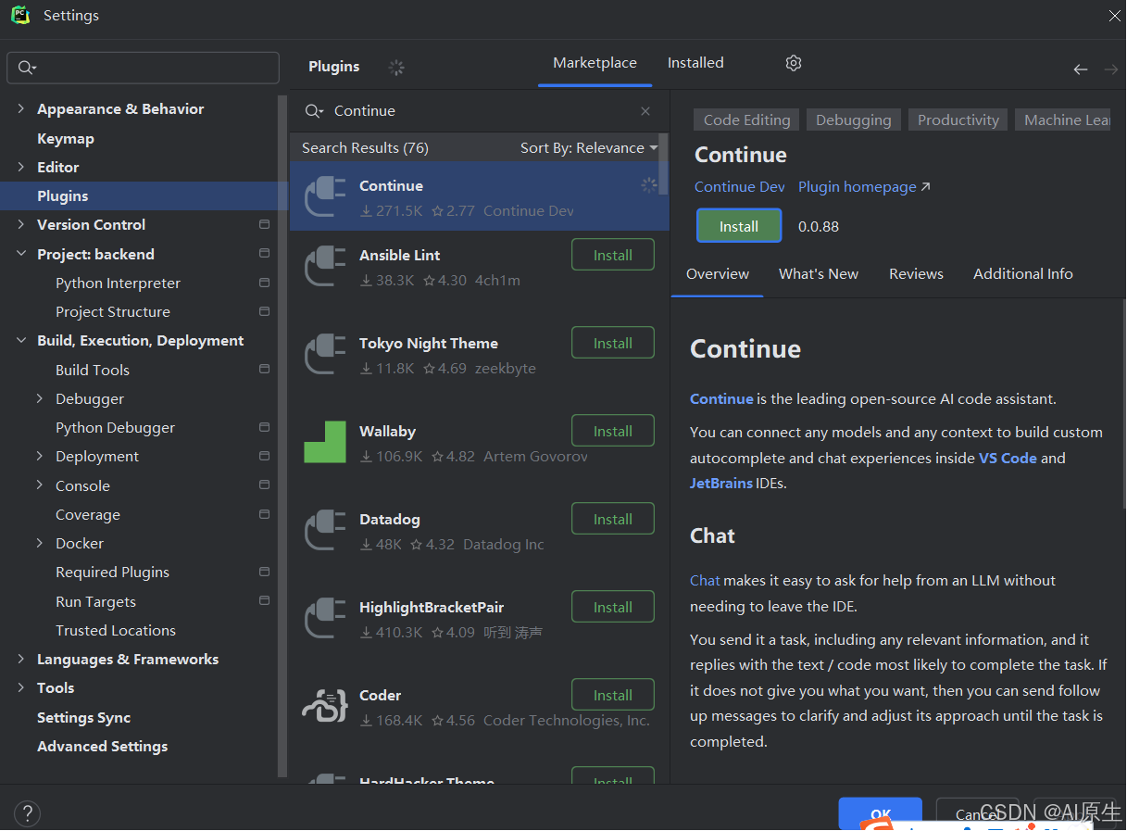Open the Plugin homepage link
Image resolution: width=1127 pixels, height=831 pixels.
click(858, 187)
